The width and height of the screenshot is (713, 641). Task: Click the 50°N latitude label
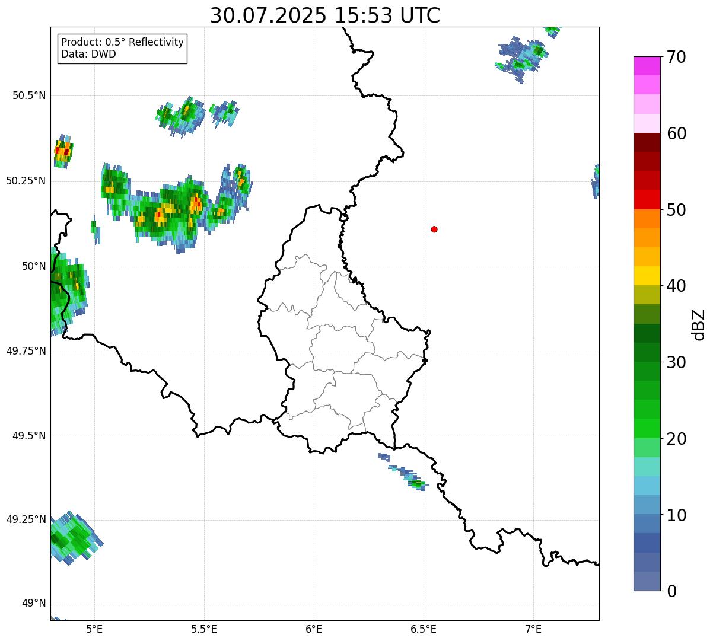point(34,266)
